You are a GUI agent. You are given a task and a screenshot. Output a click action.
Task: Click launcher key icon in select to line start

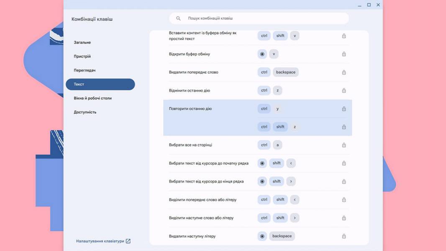(x=262, y=163)
